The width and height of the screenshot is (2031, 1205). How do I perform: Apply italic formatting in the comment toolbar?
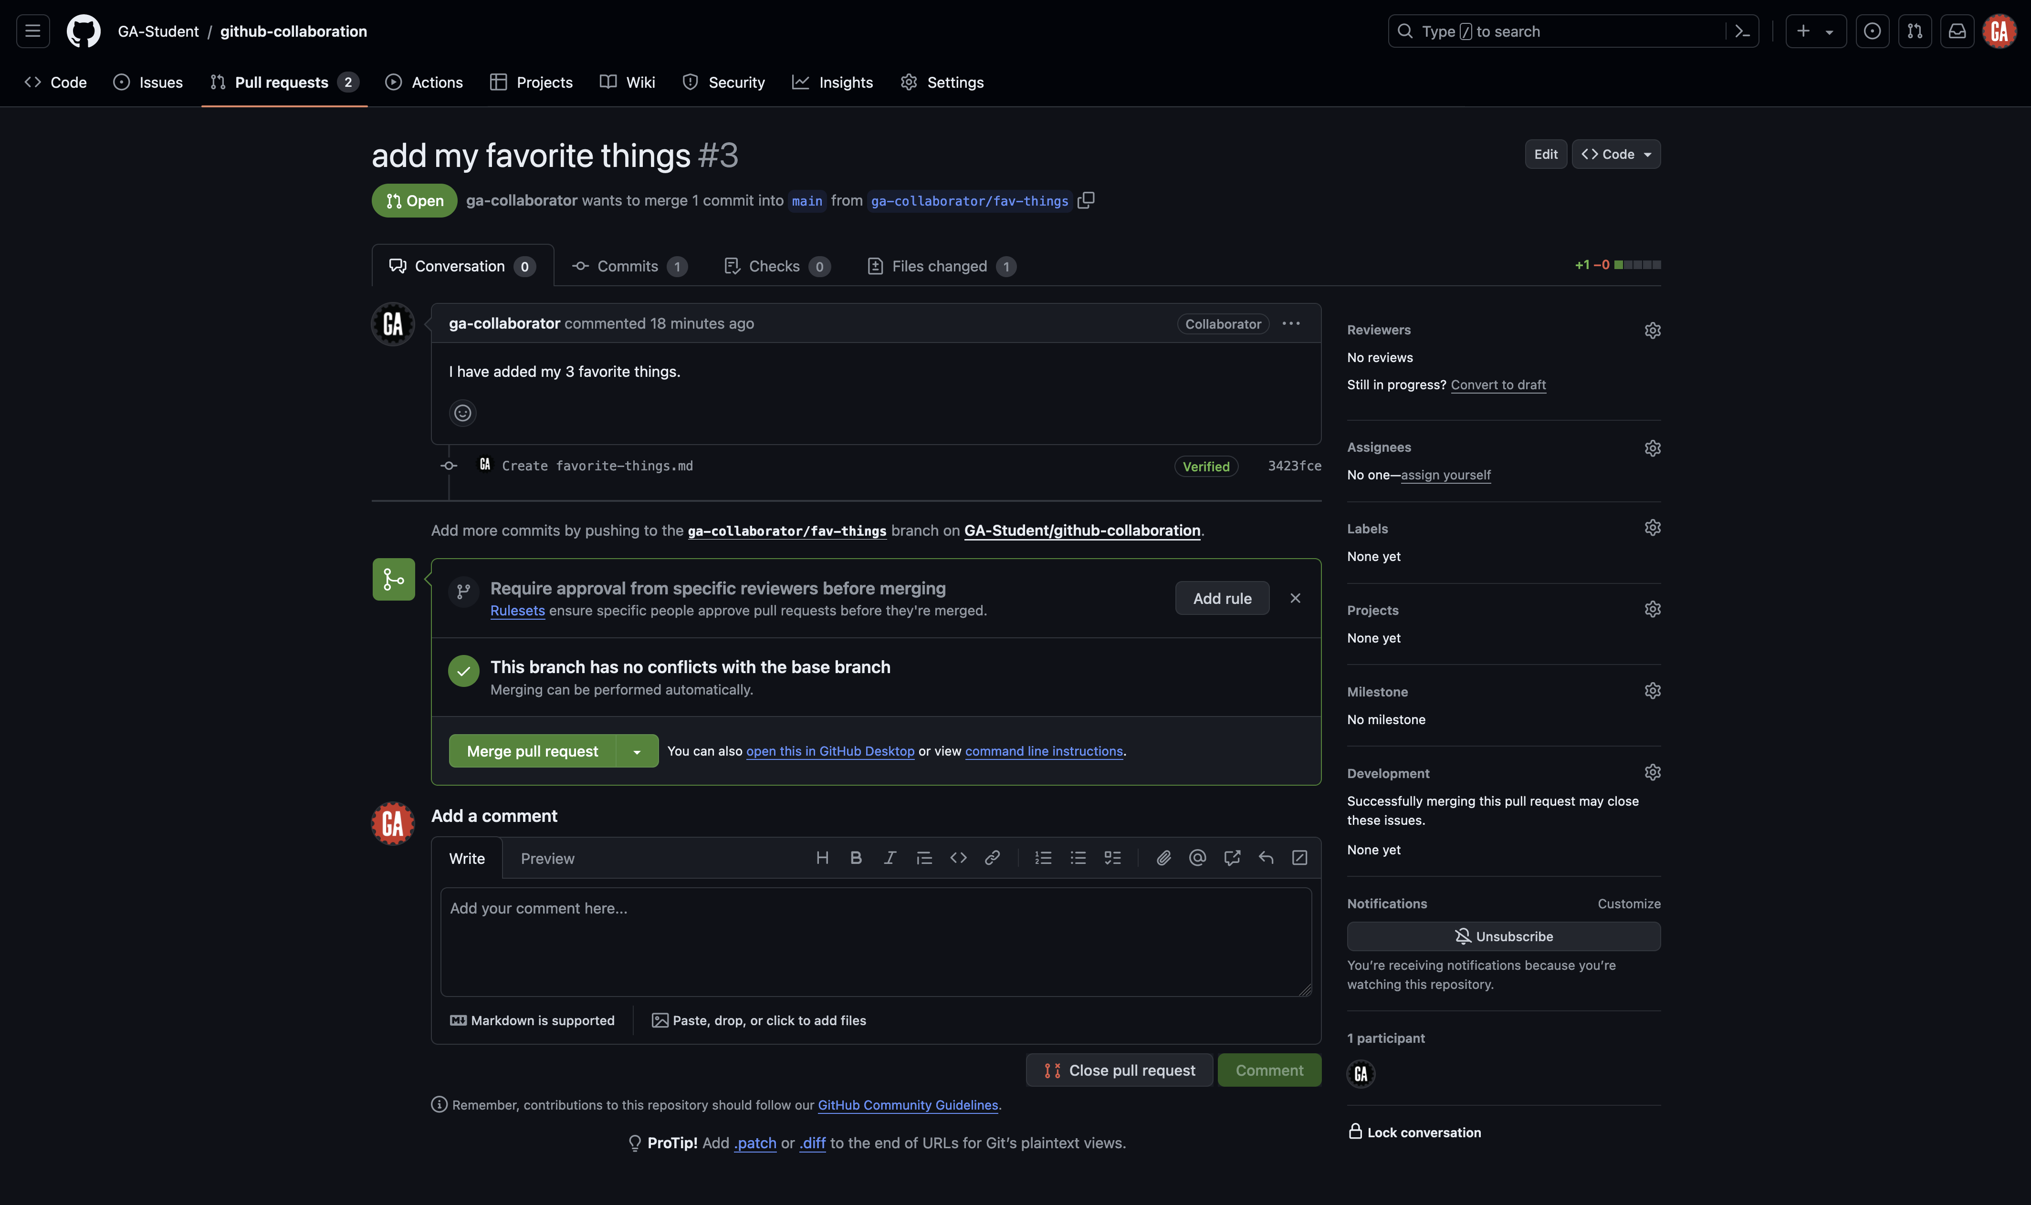click(889, 857)
